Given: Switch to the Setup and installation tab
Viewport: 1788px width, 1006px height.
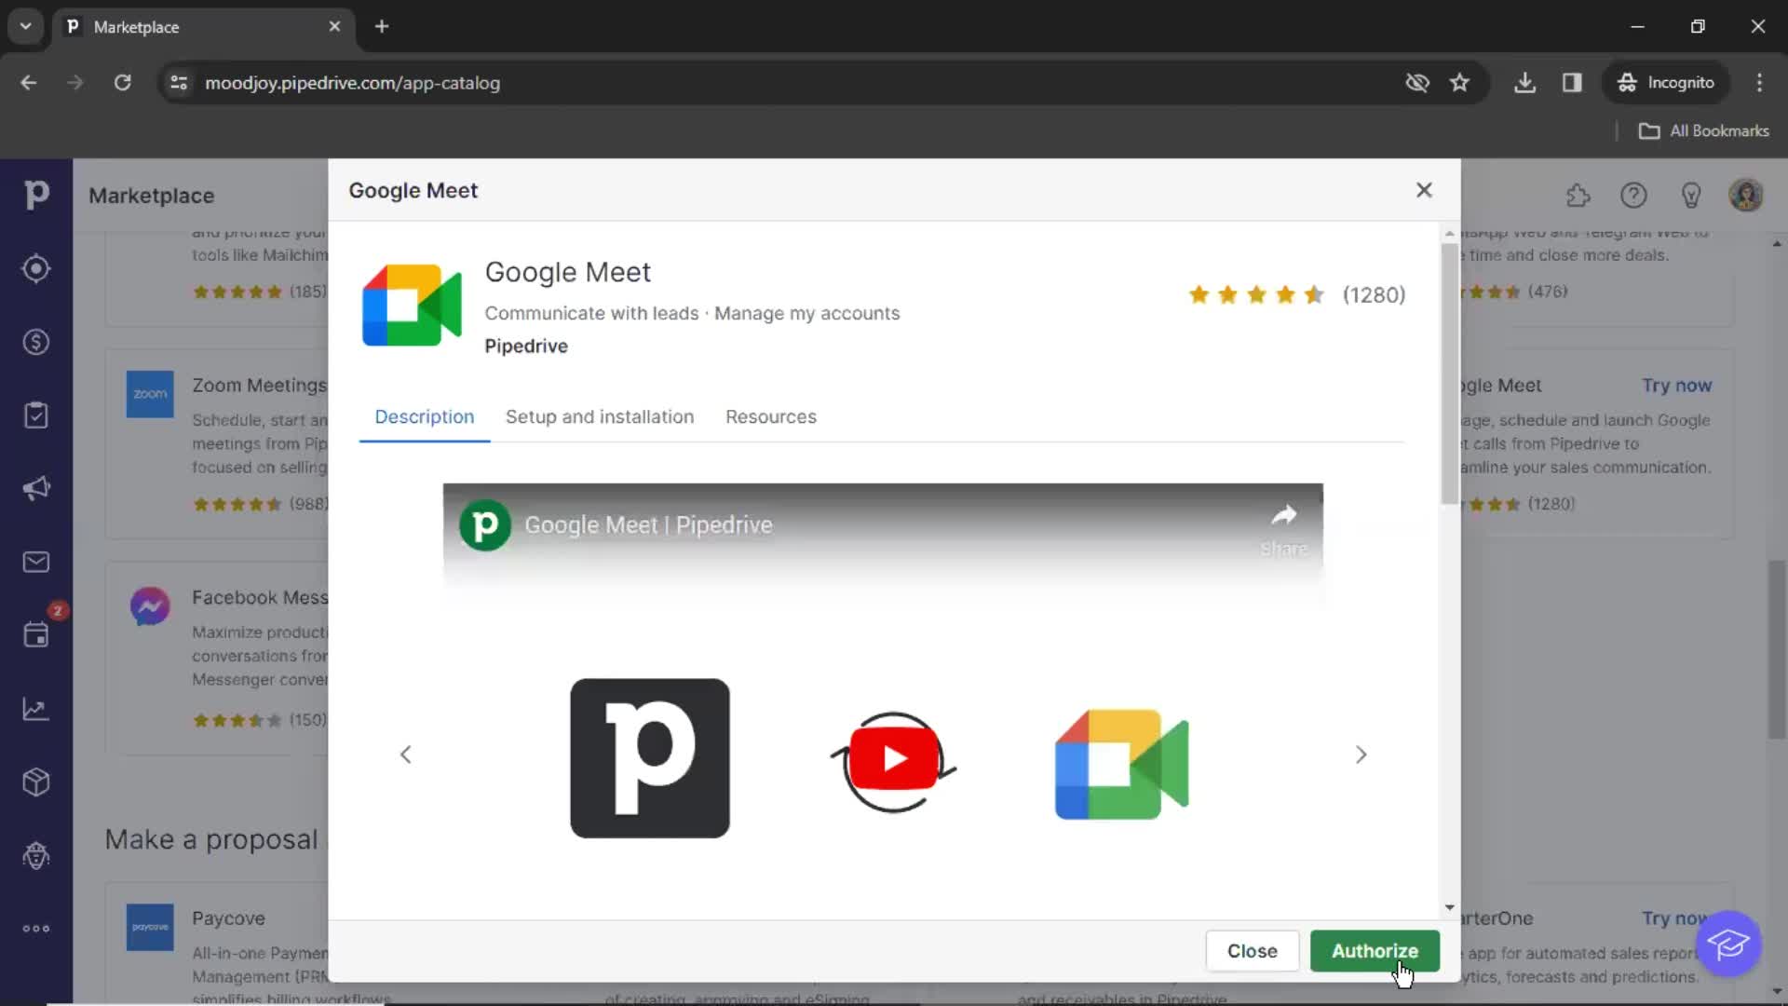Looking at the screenshot, I should click(x=600, y=417).
